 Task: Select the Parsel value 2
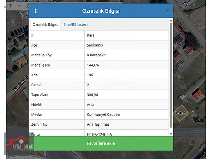(88, 85)
